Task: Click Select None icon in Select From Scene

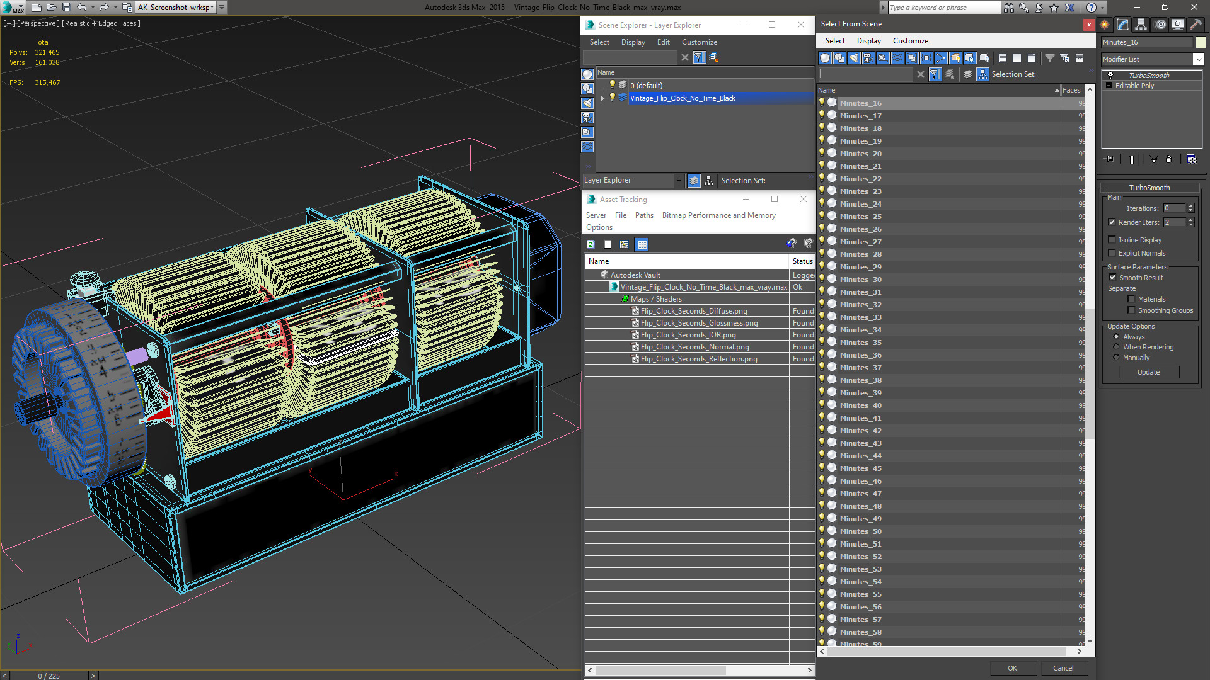Action: [x=1017, y=58]
